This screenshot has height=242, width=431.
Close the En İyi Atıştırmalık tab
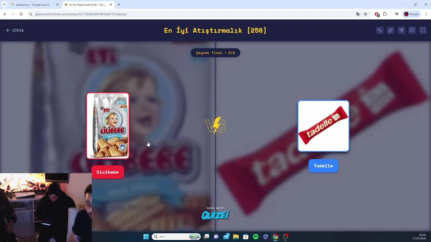111,5
